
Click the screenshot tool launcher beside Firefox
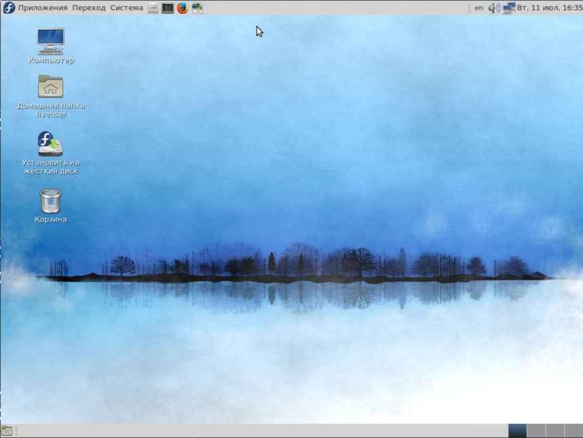[197, 7]
